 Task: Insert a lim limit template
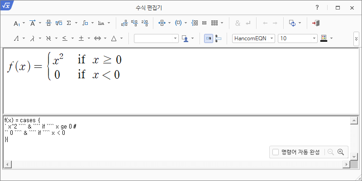101,23
